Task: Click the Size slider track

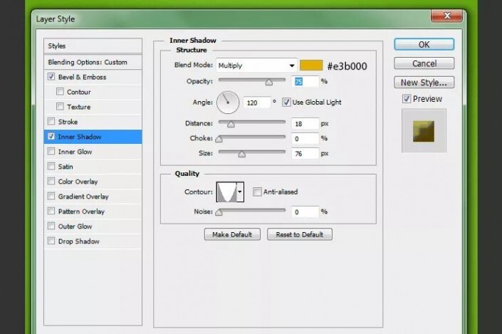Action: pyautogui.click(x=252, y=152)
